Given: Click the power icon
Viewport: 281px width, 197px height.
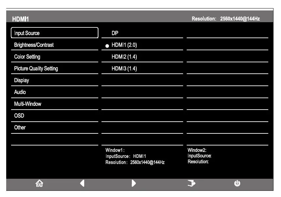Looking at the screenshot, I should pos(237,183).
